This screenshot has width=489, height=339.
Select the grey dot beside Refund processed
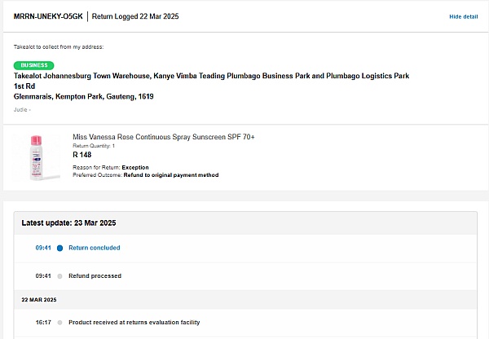pyautogui.click(x=59, y=276)
